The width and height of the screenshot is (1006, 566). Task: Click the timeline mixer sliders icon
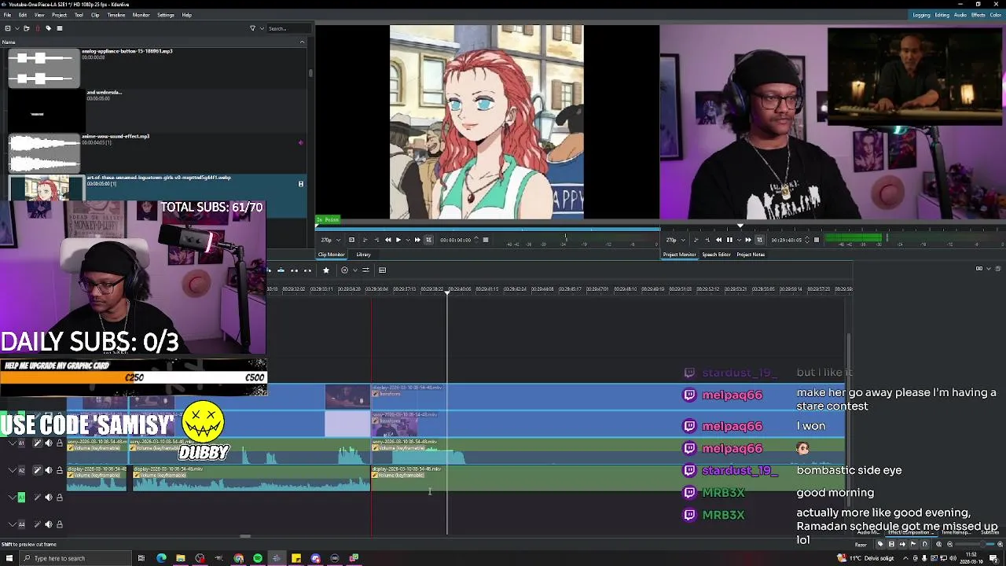click(365, 270)
